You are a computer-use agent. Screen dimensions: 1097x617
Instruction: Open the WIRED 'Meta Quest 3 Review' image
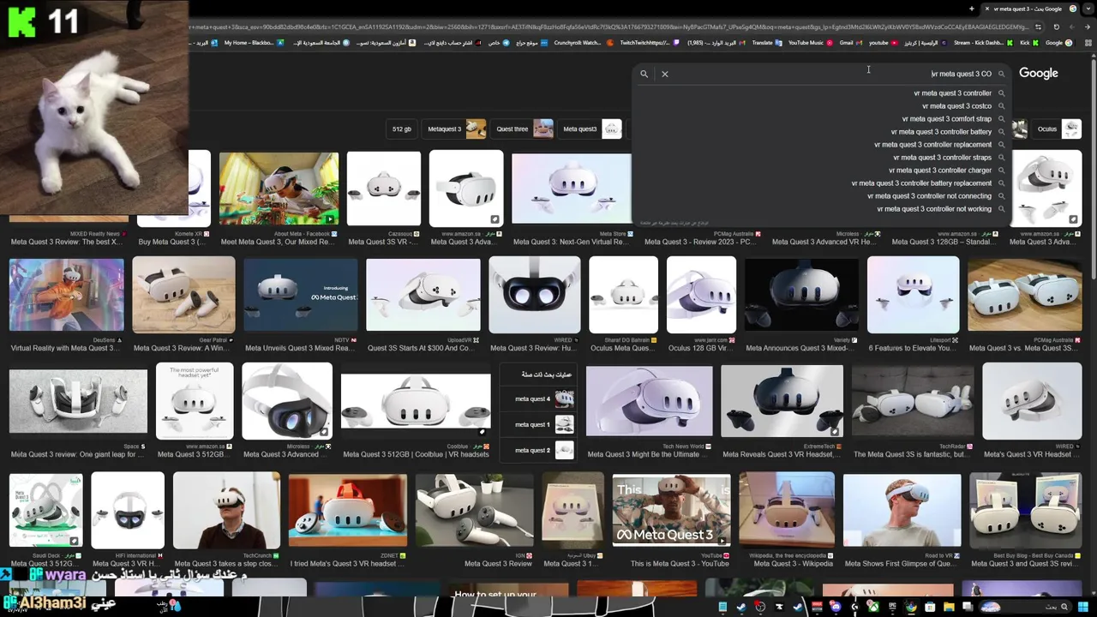(x=534, y=295)
